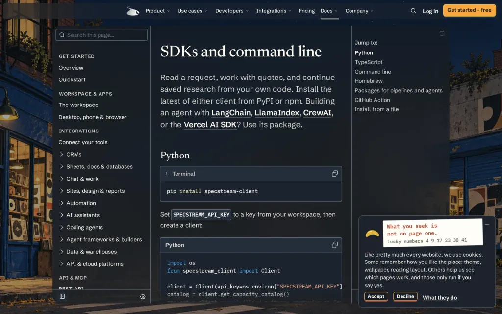Image resolution: width=502 pixels, height=314 pixels.
Task: Click the SDKs and command line heading
Action: pyautogui.click(x=241, y=51)
